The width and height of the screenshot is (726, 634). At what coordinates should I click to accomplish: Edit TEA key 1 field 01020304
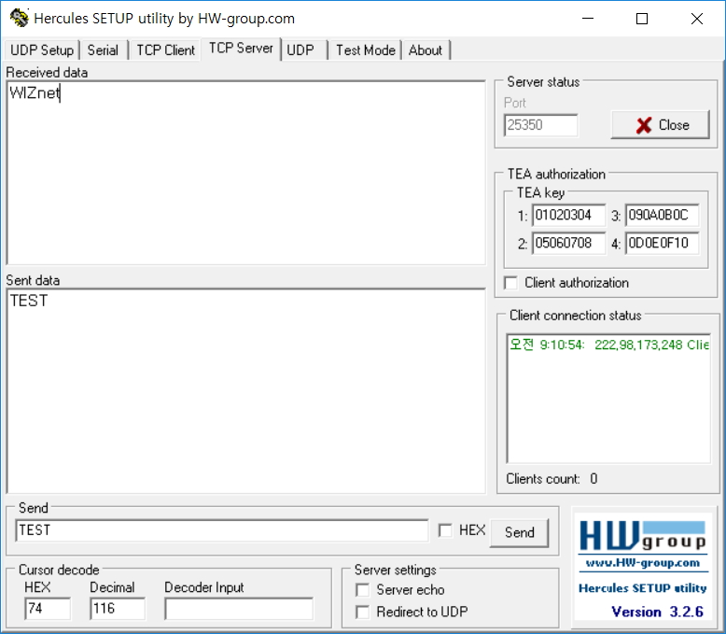click(568, 215)
